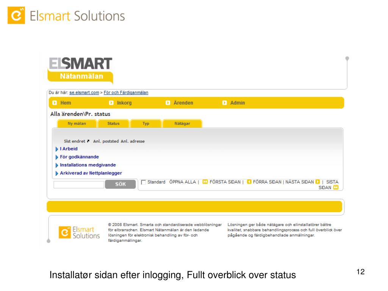Open the Inkorg menu

[124, 103]
